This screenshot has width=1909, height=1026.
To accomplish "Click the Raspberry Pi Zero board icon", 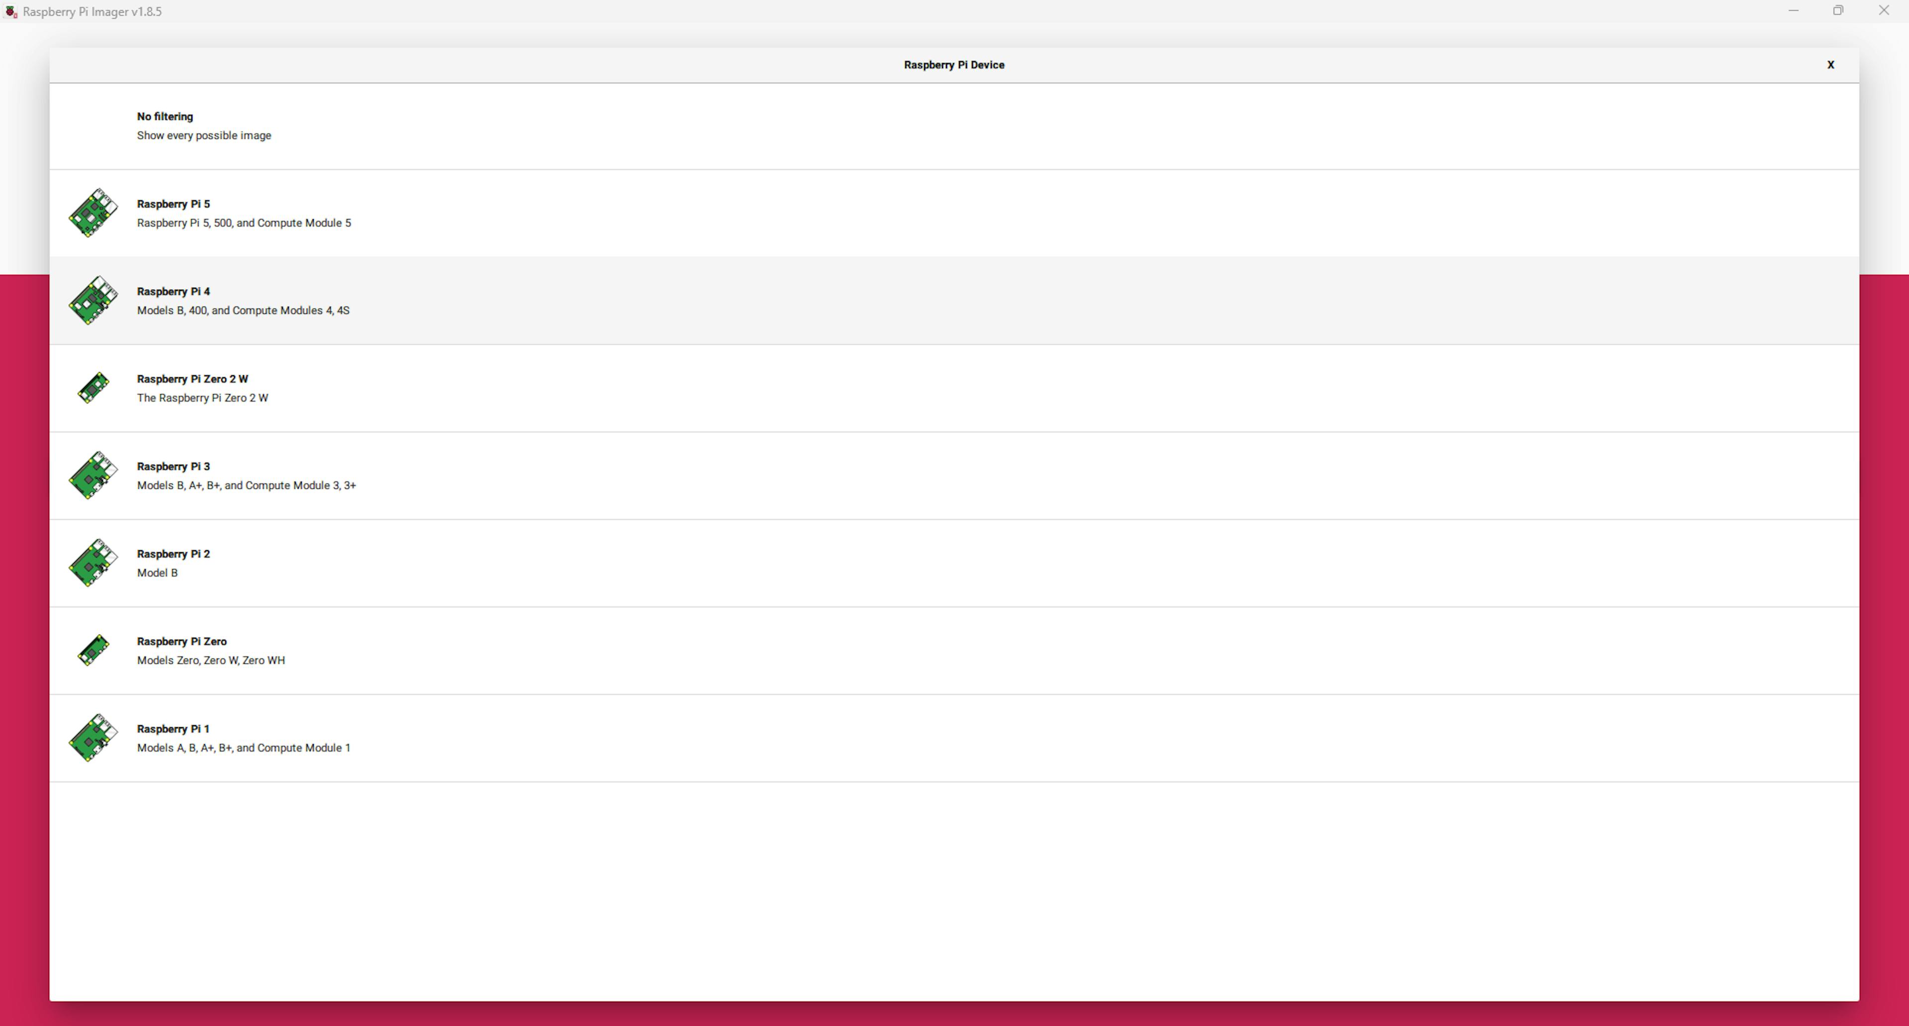I will [93, 650].
